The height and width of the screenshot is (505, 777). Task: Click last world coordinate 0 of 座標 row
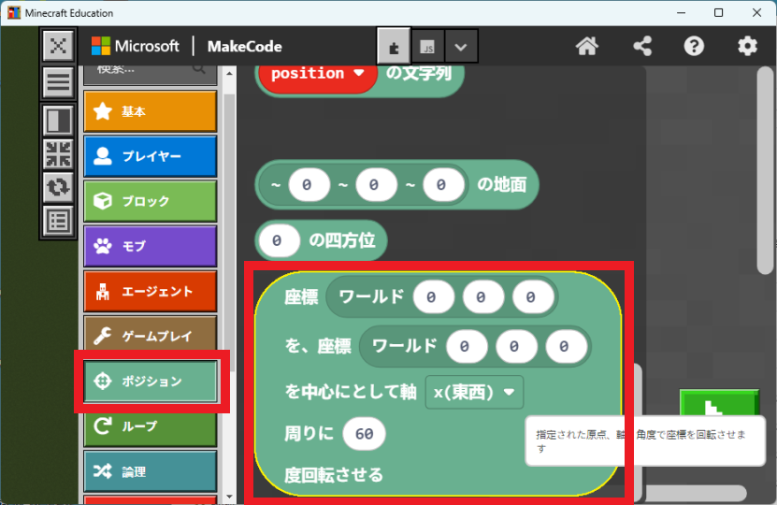tap(533, 296)
